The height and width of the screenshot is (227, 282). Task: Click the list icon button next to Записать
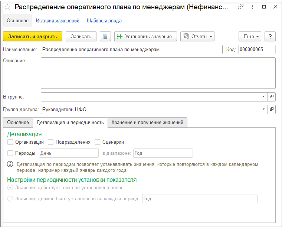click(105, 36)
